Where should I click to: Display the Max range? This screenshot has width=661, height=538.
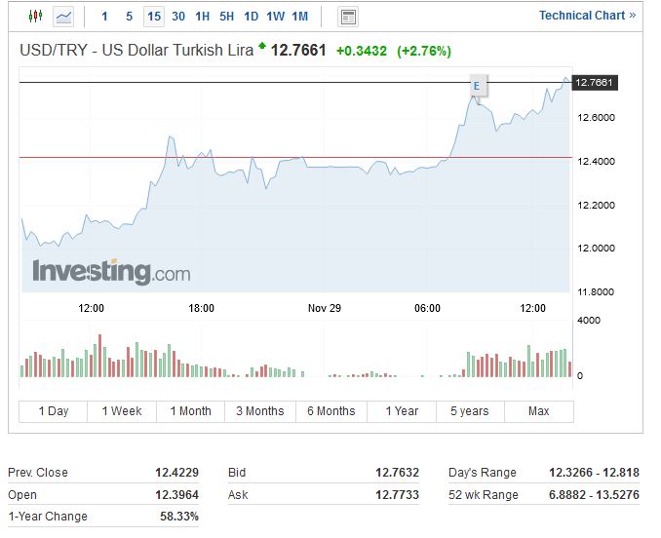tap(539, 411)
